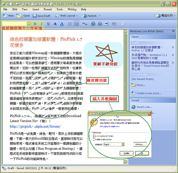
Task: Open the Help menu
Action: 84,9
